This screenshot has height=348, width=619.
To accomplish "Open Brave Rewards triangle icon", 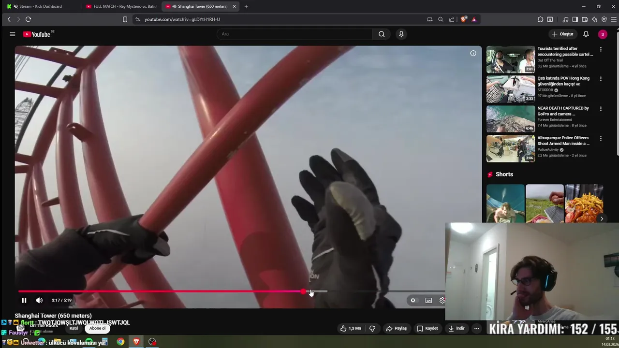I will (474, 19).
